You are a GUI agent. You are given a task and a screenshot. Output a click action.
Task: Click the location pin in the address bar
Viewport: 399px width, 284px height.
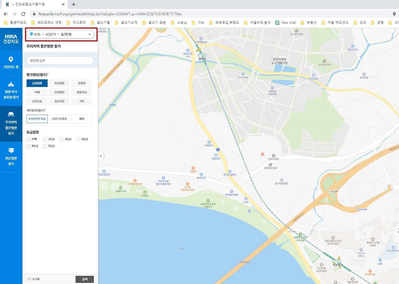click(x=394, y=14)
